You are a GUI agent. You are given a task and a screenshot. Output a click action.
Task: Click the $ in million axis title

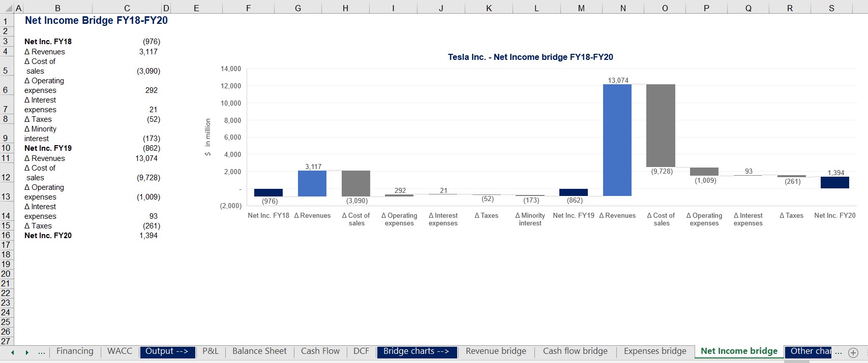(x=207, y=137)
